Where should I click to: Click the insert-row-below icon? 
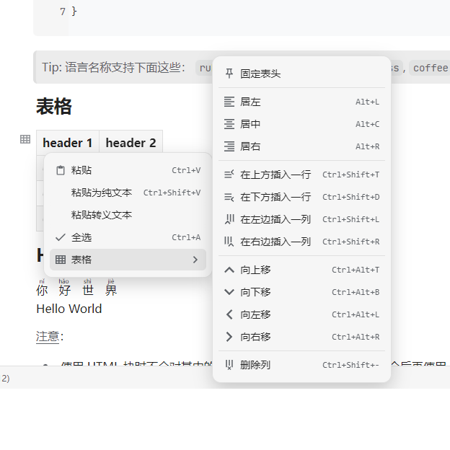click(x=229, y=197)
